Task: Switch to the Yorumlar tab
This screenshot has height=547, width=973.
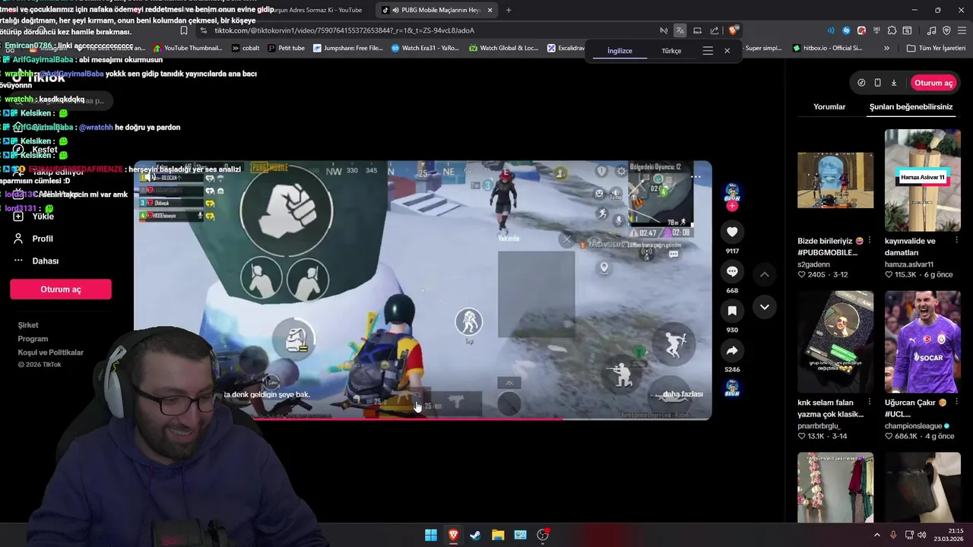Action: click(x=829, y=107)
